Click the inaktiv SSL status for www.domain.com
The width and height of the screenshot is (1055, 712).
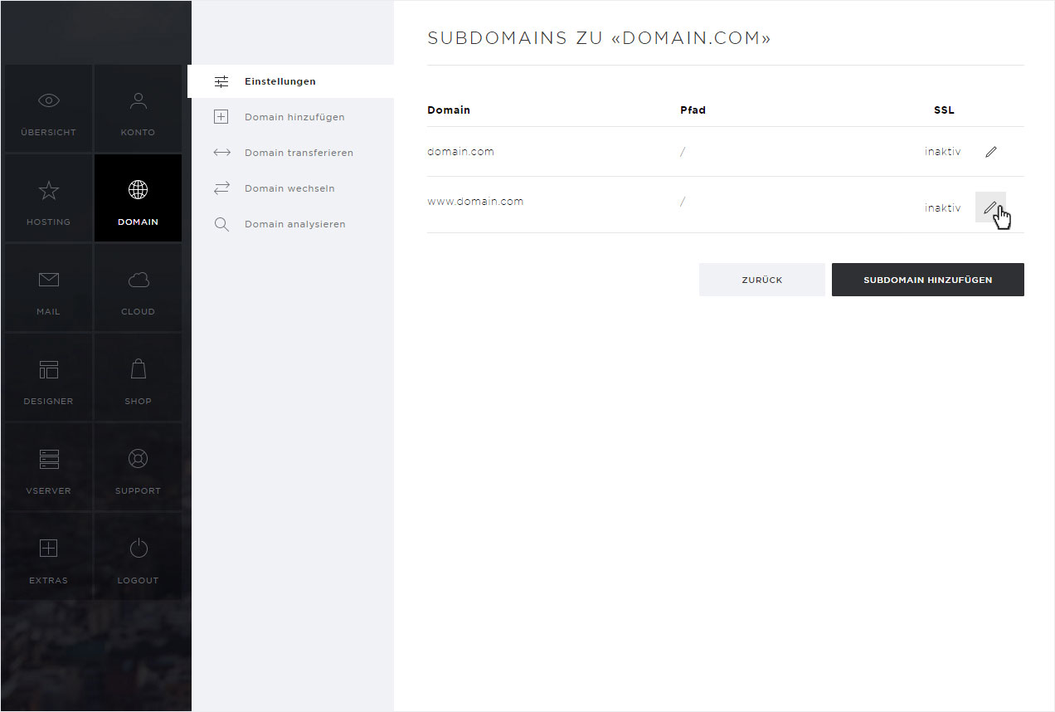click(943, 207)
